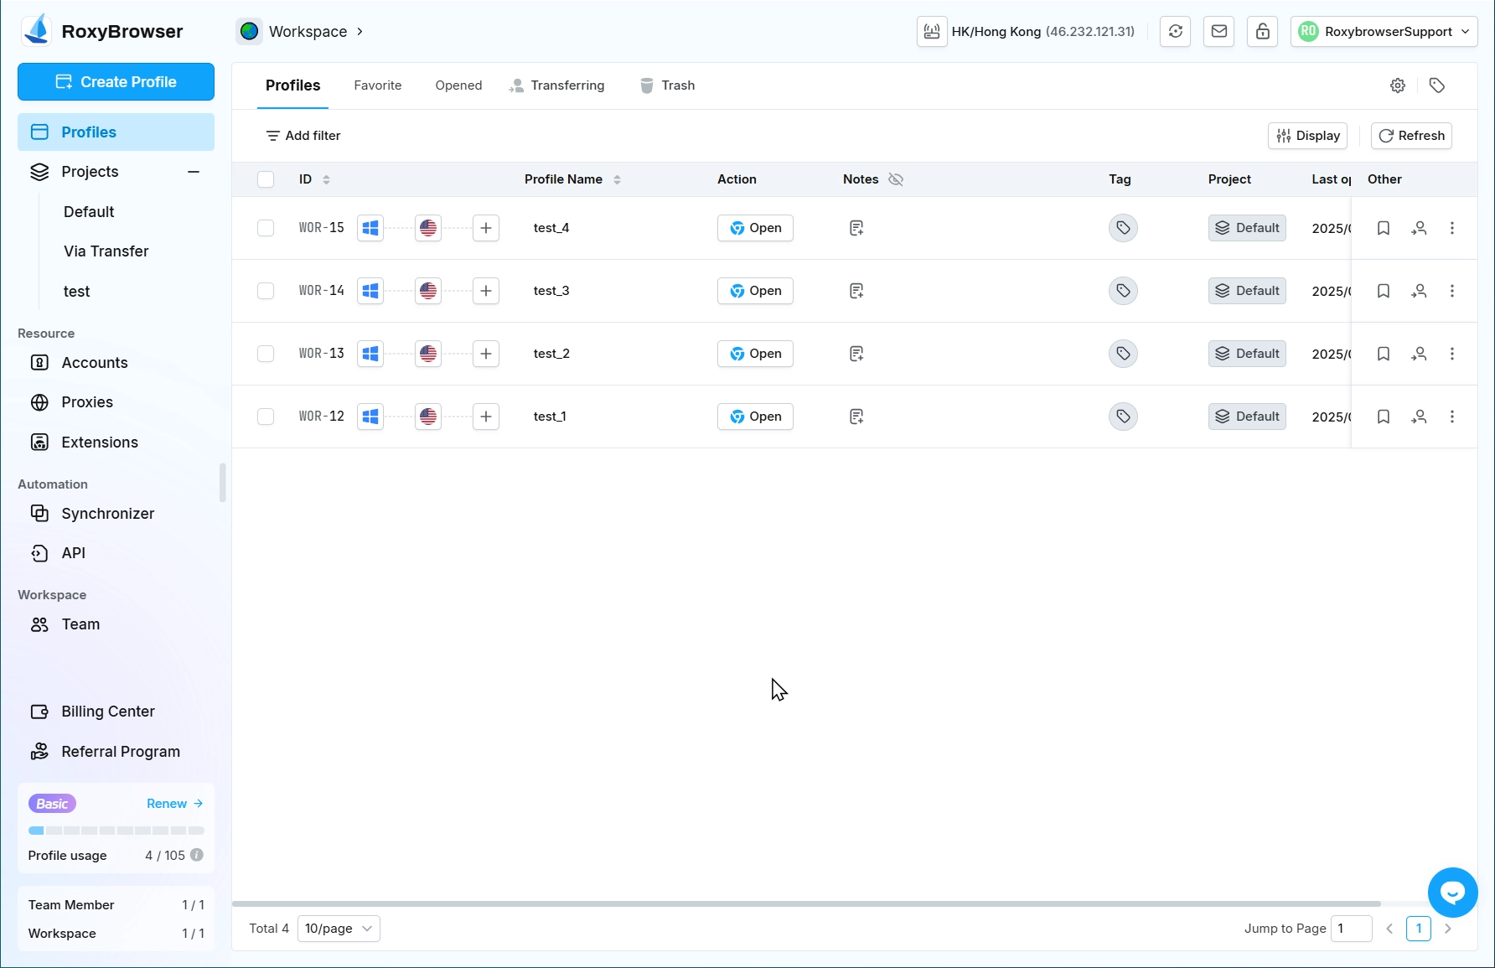Bookmark the test_3 profile as favorite
The height and width of the screenshot is (968, 1495).
pyautogui.click(x=1384, y=291)
